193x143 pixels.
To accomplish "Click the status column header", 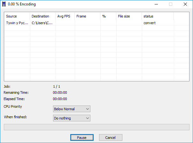I will (158, 16).
